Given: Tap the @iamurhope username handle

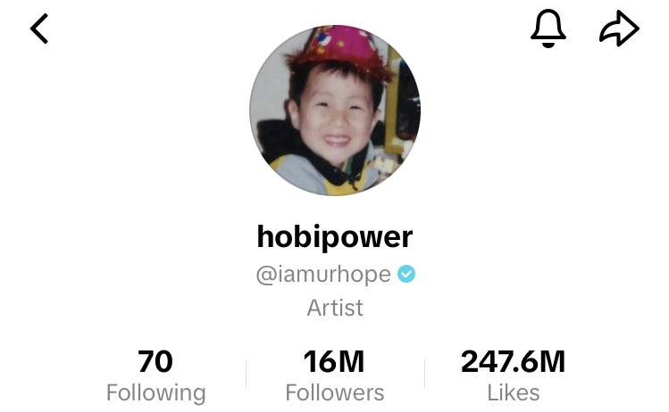Looking at the screenshot, I should click(323, 275).
